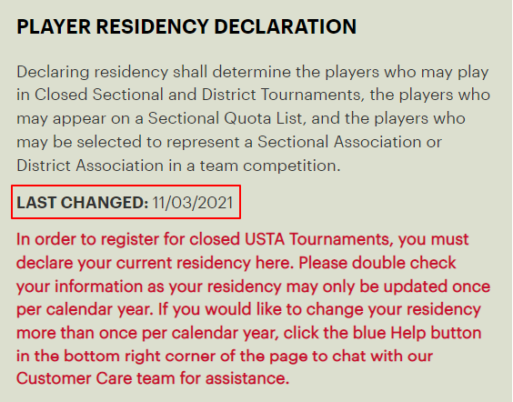Image resolution: width=513 pixels, height=402 pixels.
Task: Click 'District Association' in the description
Action: point(90,166)
